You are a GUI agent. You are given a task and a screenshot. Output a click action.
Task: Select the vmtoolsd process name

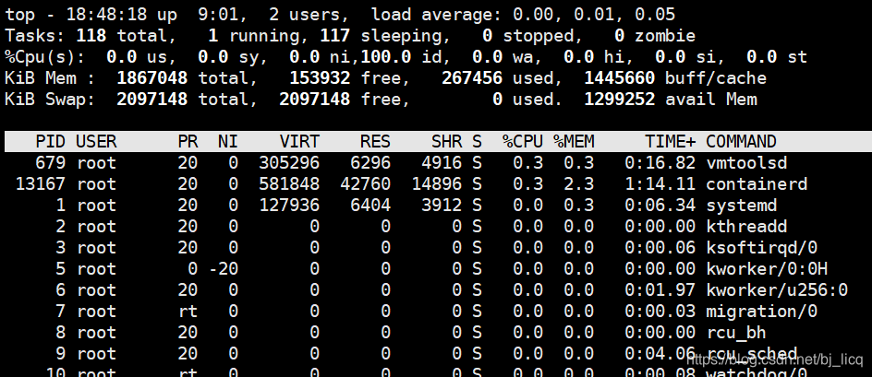tap(746, 162)
